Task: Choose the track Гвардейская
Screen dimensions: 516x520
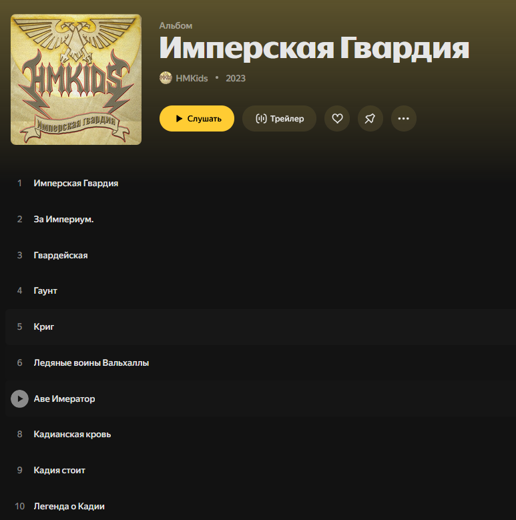Action: click(x=61, y=255)
